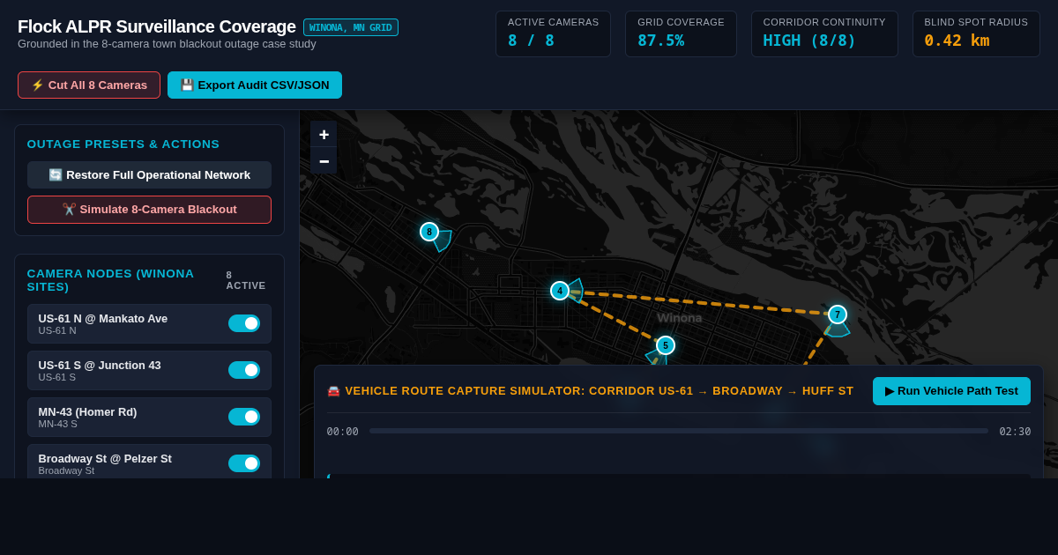Select camera marker 4 on the map
This screenshot has height=555, width=1058.
pyautogui.click(x=560, y=291)
